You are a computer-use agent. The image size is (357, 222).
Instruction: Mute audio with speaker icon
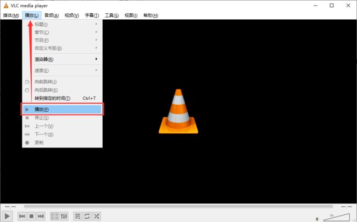click(x=317, y=219)
